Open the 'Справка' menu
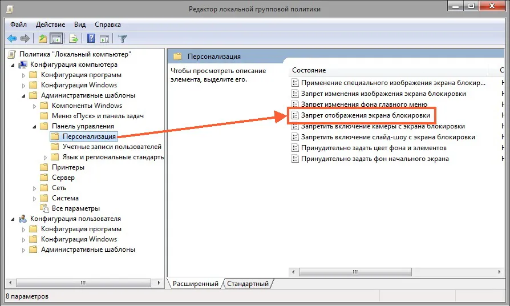The image size is (510, 306). (x=108, y=25)
